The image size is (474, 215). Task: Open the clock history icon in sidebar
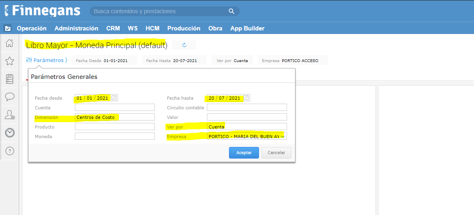[x=10, y=133]
